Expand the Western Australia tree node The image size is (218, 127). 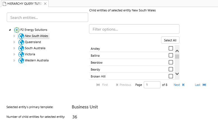coord(15,61)
